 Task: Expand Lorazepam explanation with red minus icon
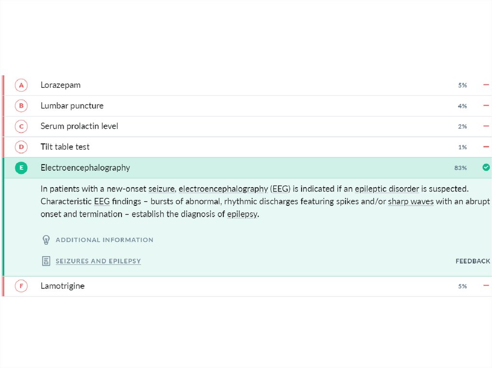point(486,85)
